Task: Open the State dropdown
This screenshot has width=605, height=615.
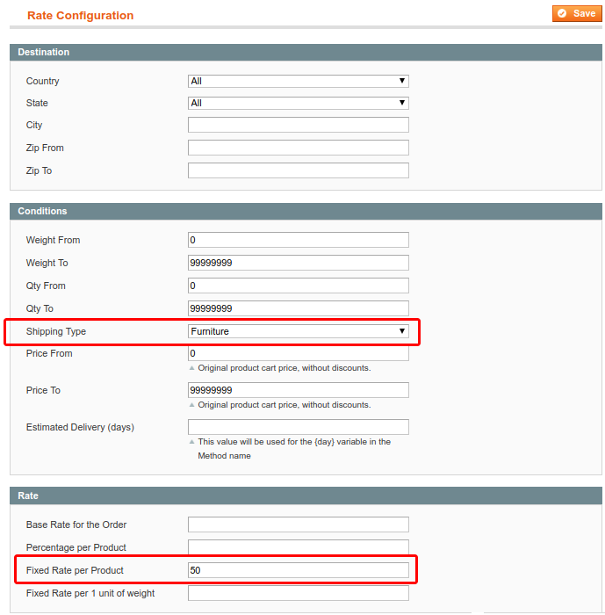Action: 299,103
